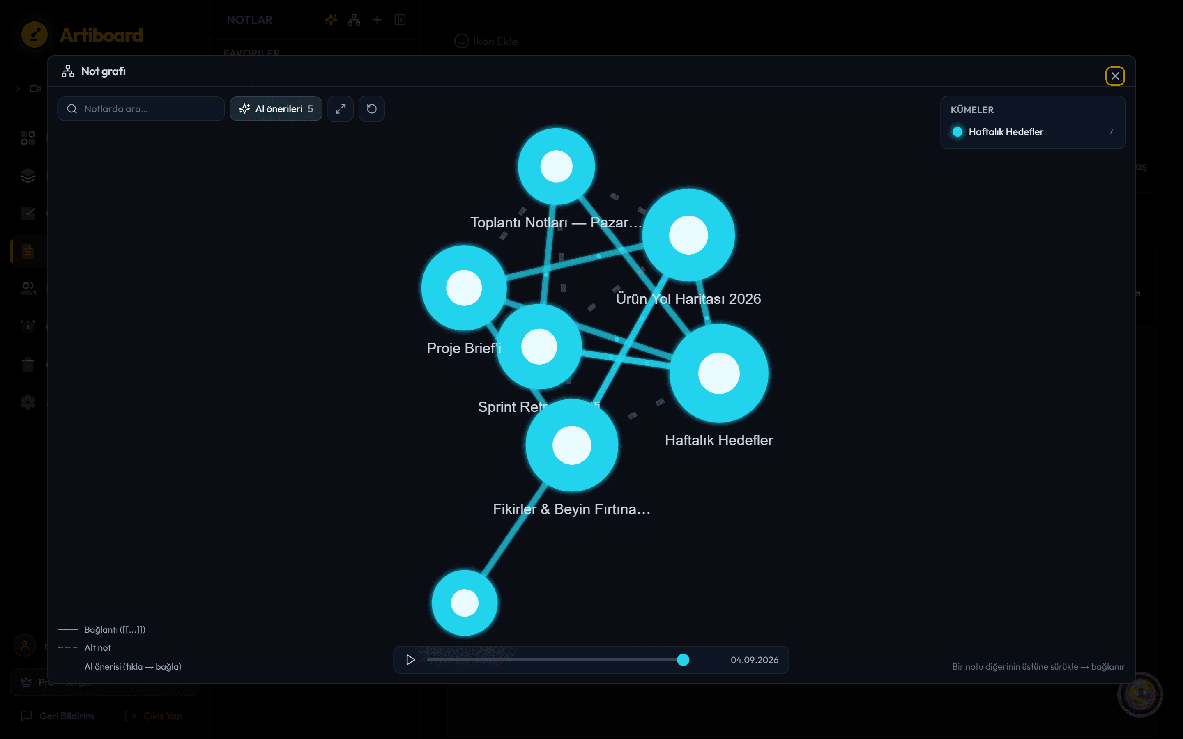
Task: Click Çıkış Yap to log out
Action: [x=154, y=716]
